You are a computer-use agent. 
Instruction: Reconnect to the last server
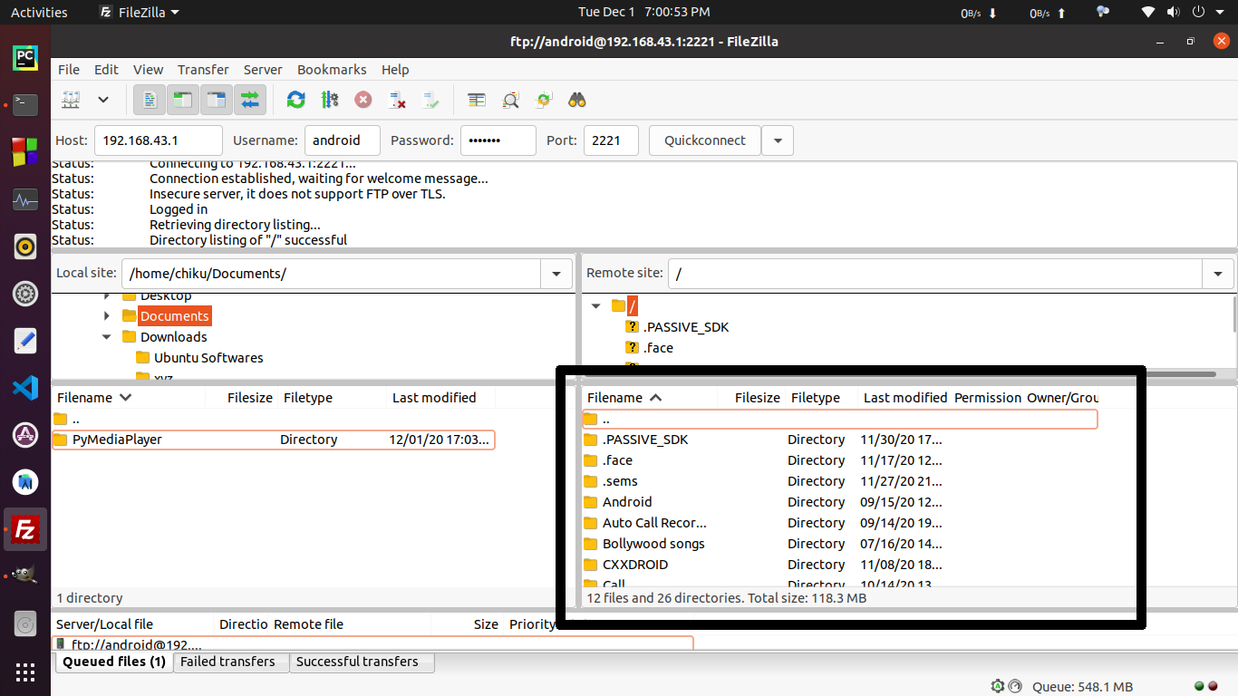[x=430, y=100]
